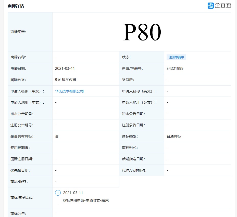Click the process date 2021-03-11 beside step 1
The width and height of the screenshot is (237, 217).
click(73, 193)
